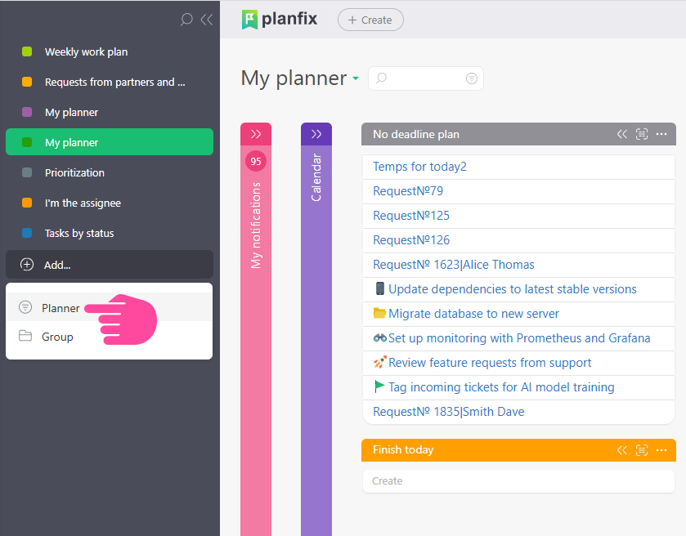The image size is (686, 536).
Task: Collapse the left sidebar with double chevron
Action: (x=206, y=20)
